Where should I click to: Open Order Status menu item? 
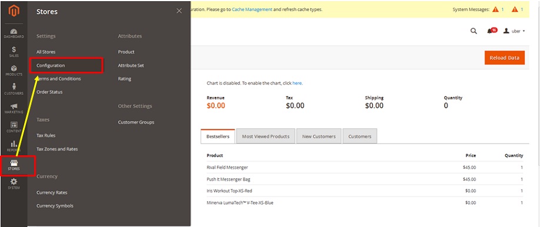click(49, 92)
